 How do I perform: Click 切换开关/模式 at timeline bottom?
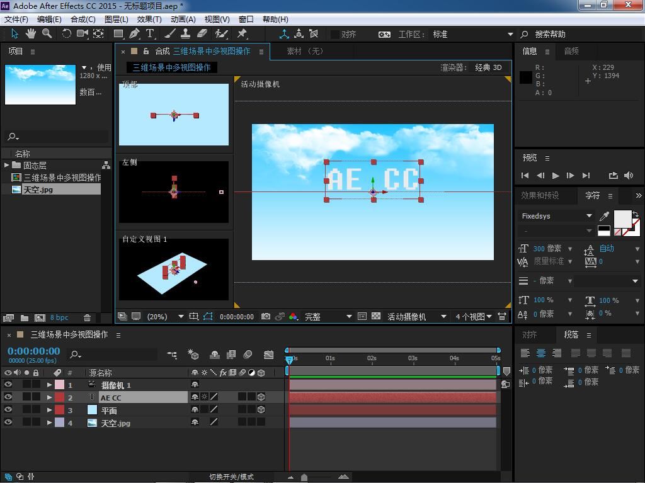click(x=231, y=477)
